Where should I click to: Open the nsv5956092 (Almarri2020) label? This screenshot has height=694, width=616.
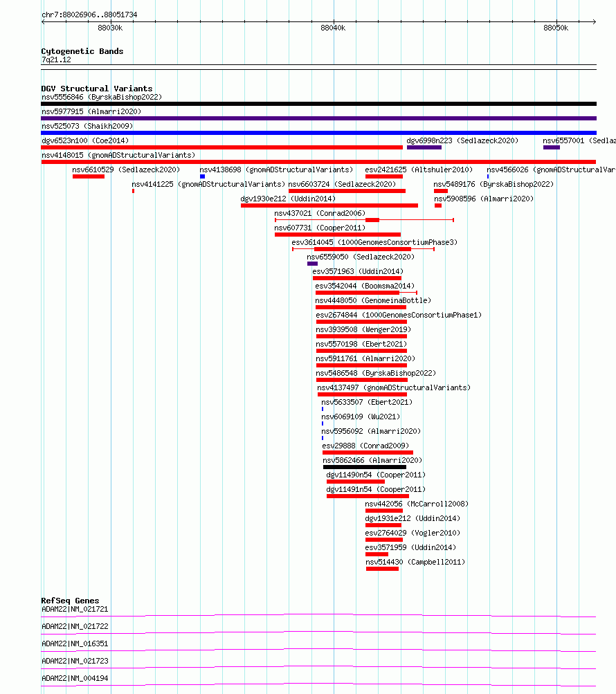pos(371,432)
